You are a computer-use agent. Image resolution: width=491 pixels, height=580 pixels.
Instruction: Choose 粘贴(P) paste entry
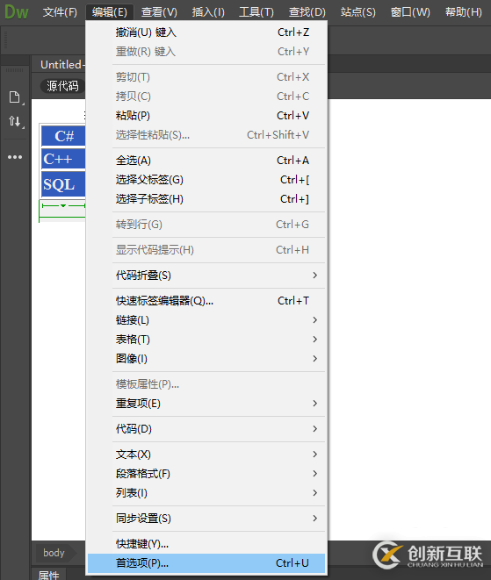point(206,116)
